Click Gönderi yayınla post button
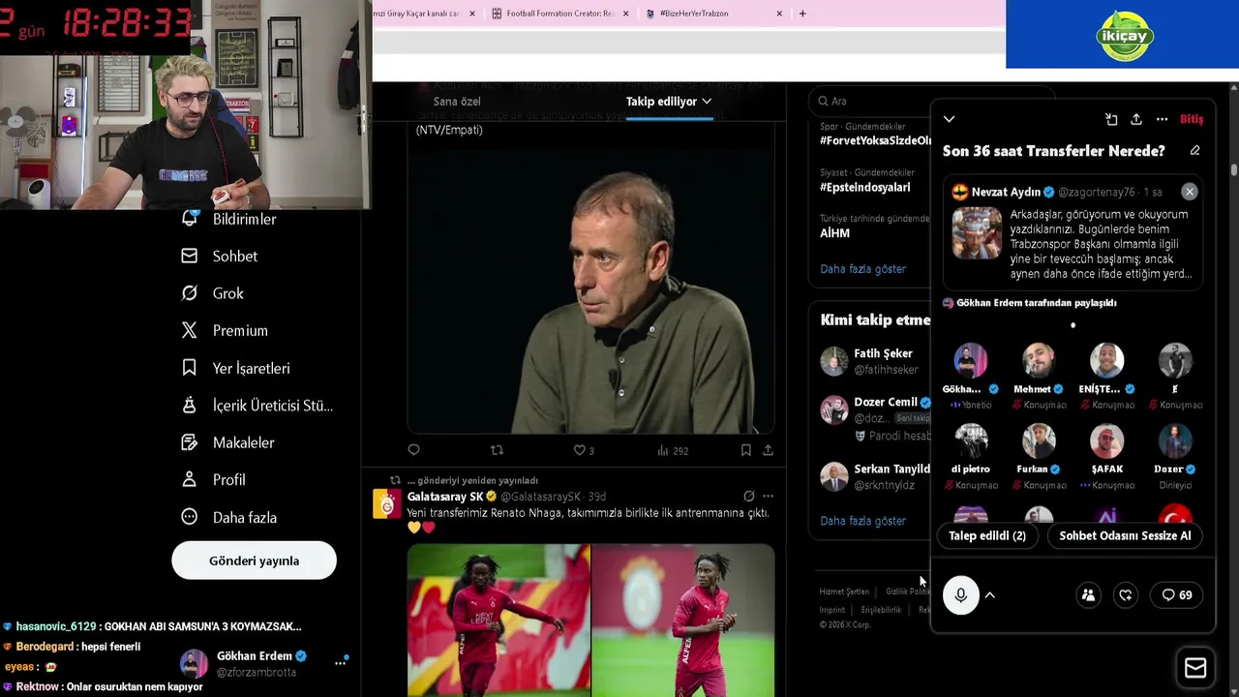1239x697 pixels. tap(254, 561)
